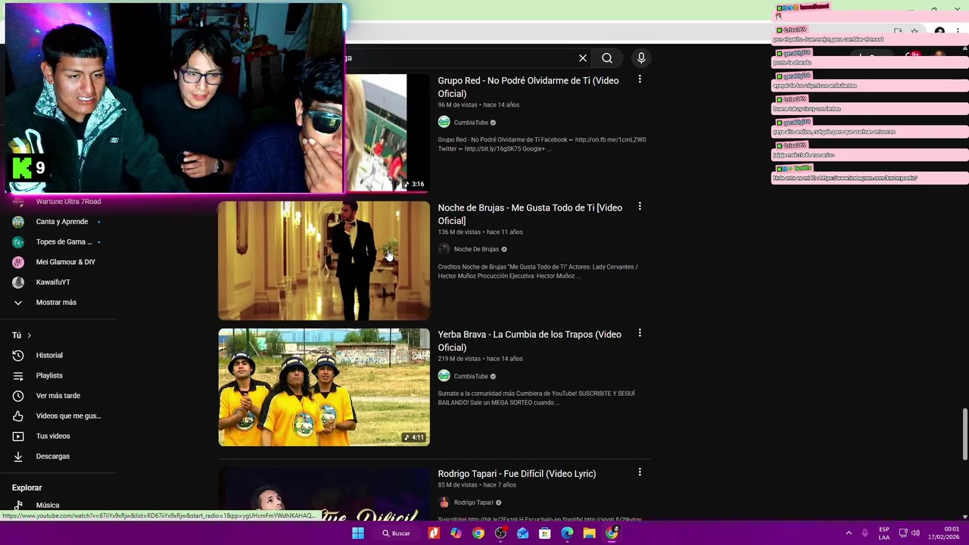Open Canta y Aprende subscription

pyautogui.click(x=62, y=222)
